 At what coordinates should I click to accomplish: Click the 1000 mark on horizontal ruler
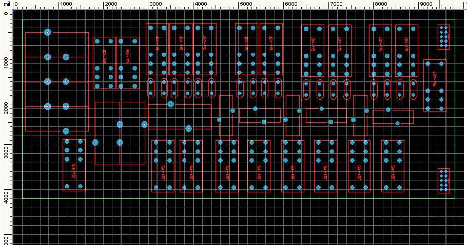point(65,4)
